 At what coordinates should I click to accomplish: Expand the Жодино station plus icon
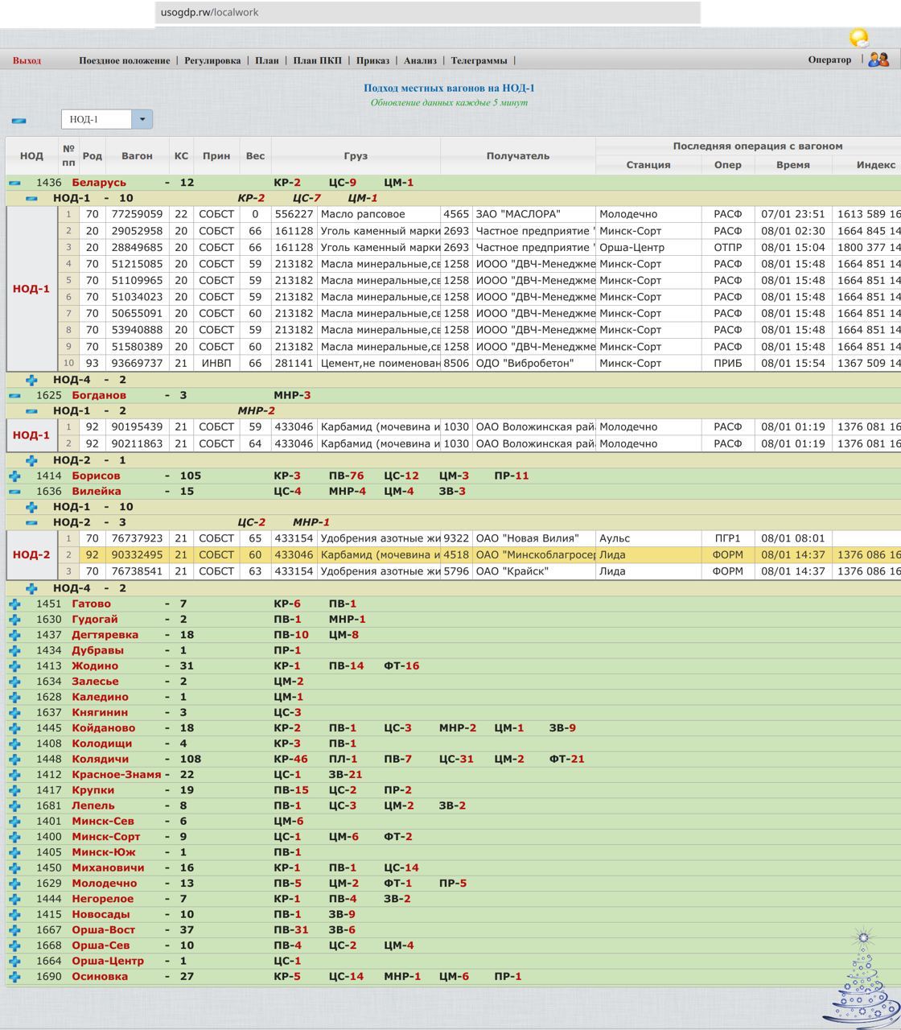pyautogui.click(x=14, y=665)
